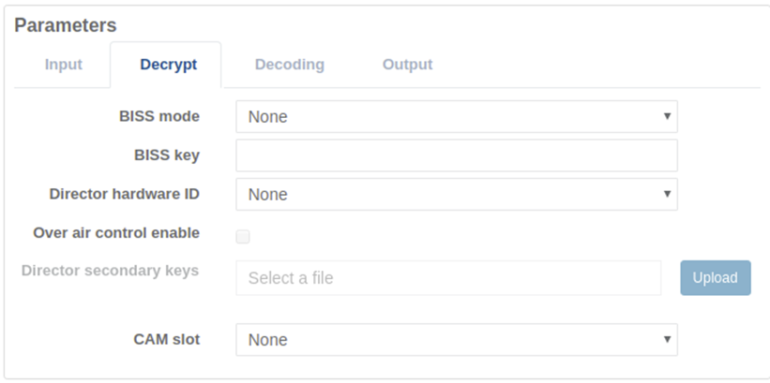
Task: Click the BISS key label
Action: (x=167, y=155)
